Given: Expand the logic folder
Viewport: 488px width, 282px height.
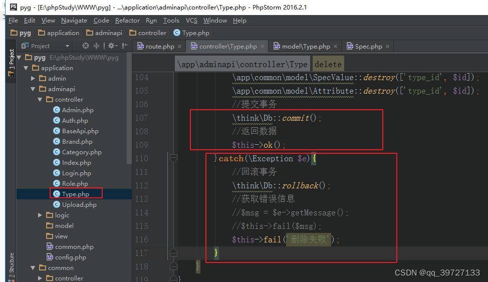Looking at the screenshot, I should [40, 215].
